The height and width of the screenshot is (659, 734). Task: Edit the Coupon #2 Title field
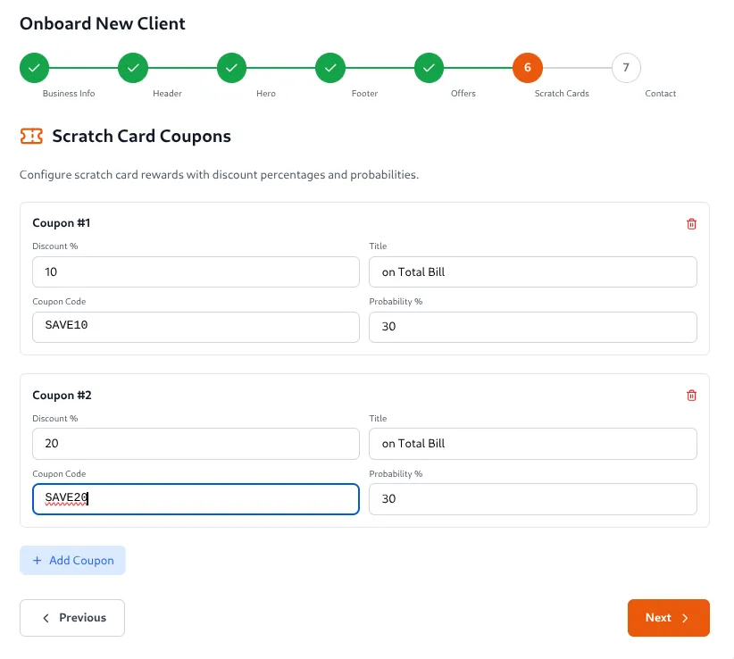[532, 444]
